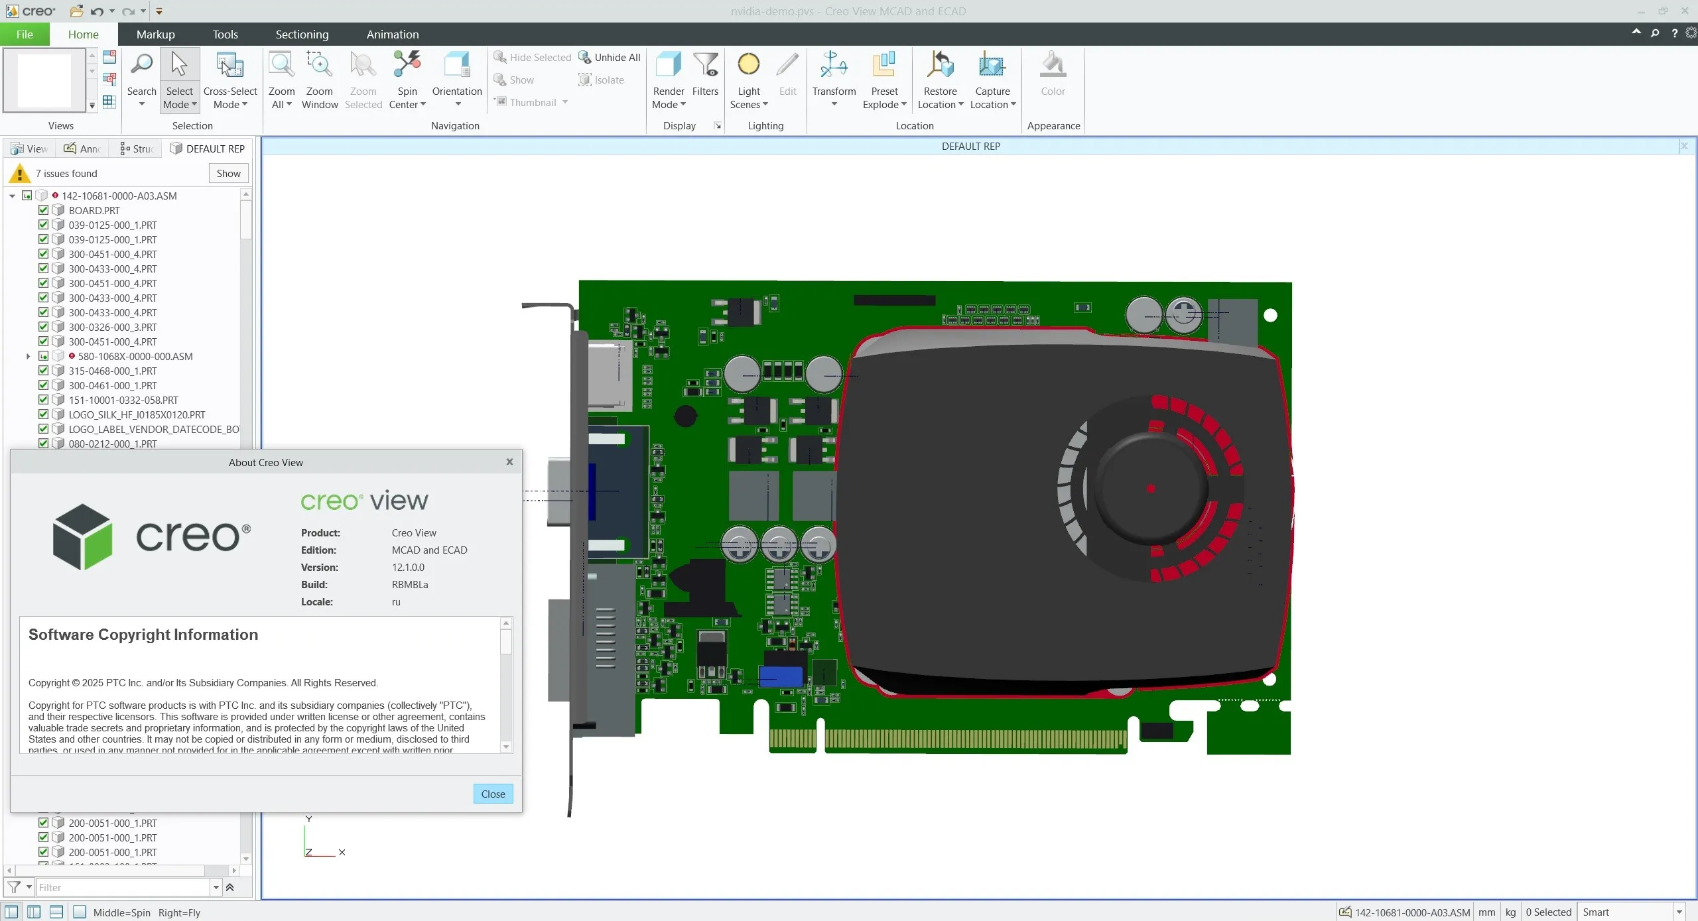The image size is (1698, 921).
Task: Switch to the Sectioning ribbon tab
Action: click(302, 34)
